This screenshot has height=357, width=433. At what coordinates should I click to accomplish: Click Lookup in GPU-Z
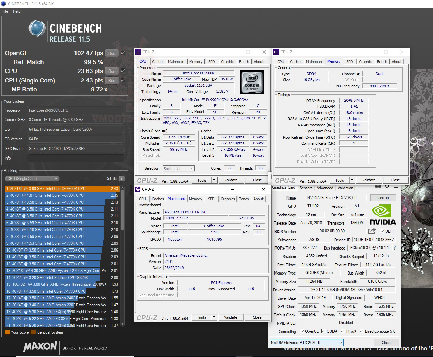click(383, 198)
